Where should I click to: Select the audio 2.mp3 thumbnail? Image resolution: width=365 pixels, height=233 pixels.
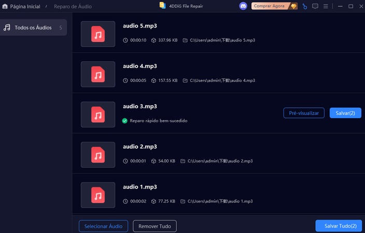[x=98, y=155]
